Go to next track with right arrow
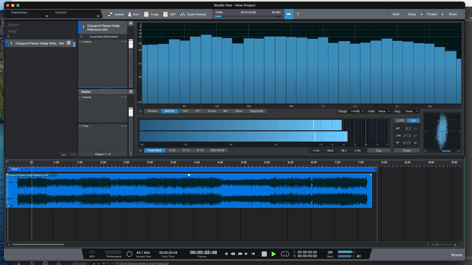This screenshot has height=265, width=472. pyautogui.click(x=246, y=254)
